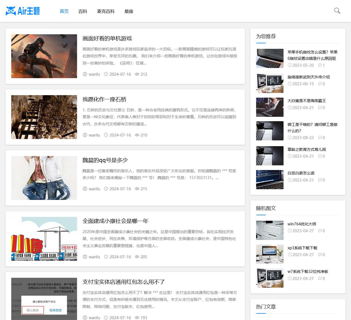Click thumbnail beside 铆工是干啥的 article
This screenshot has height=320, width=351.
[x=270, y=131]
